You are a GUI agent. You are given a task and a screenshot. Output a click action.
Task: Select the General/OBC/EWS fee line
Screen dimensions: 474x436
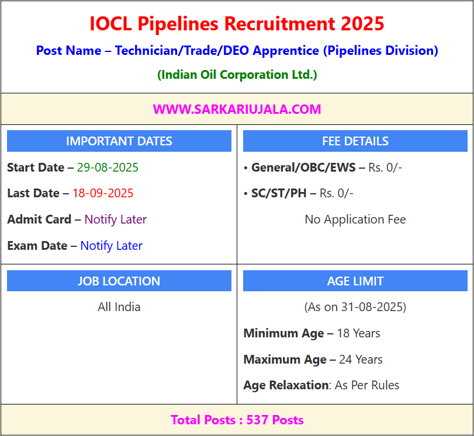click(x=323, y=168)
